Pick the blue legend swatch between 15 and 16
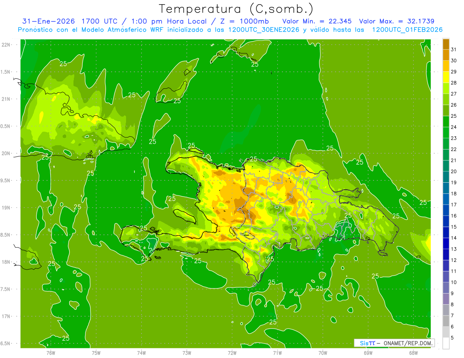This screenshot has width=464, height=358. coord(446,221)
